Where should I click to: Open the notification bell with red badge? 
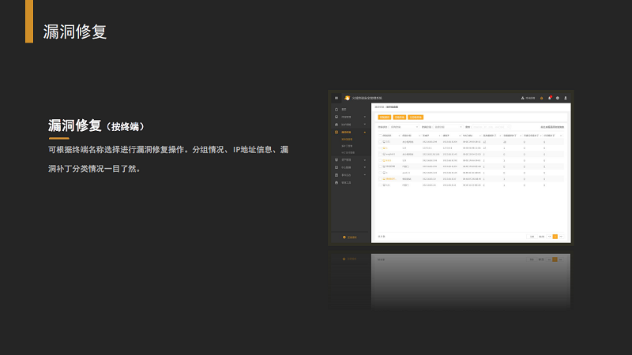click(549, 98)
